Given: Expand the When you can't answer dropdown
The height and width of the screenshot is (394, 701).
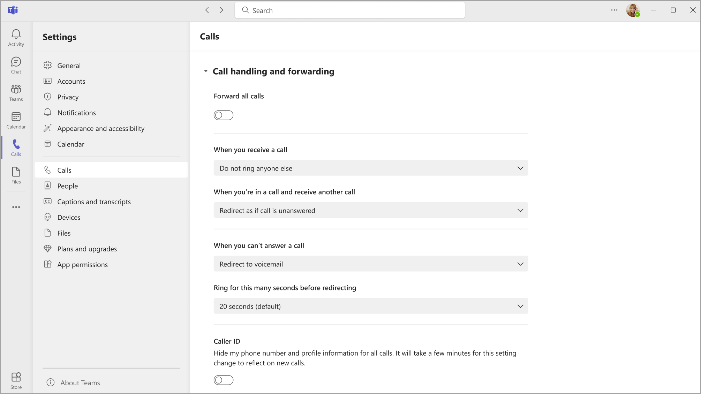Looking at the screenshot, I should tap(371, 264).
